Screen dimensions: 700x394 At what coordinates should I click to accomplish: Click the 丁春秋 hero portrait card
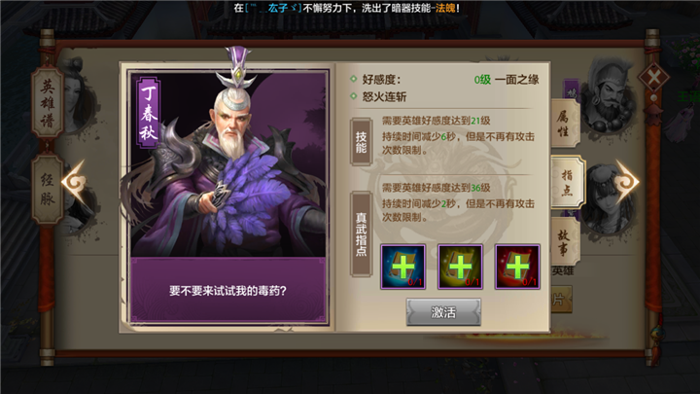click(228, 197)
